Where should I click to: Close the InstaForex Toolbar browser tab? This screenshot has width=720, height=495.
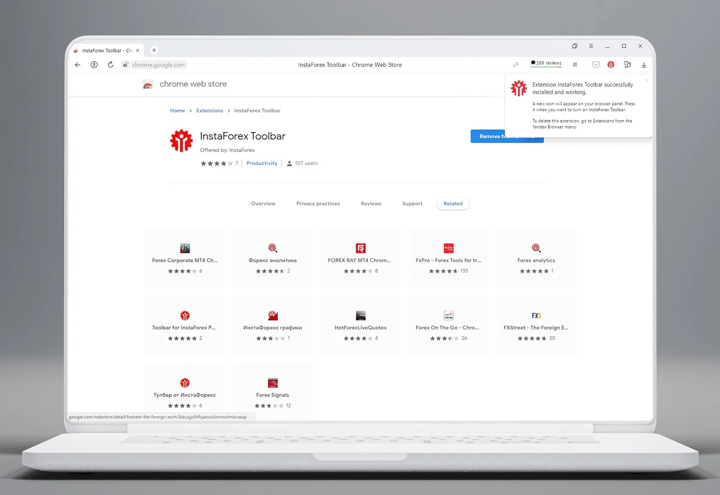[138, 50]
